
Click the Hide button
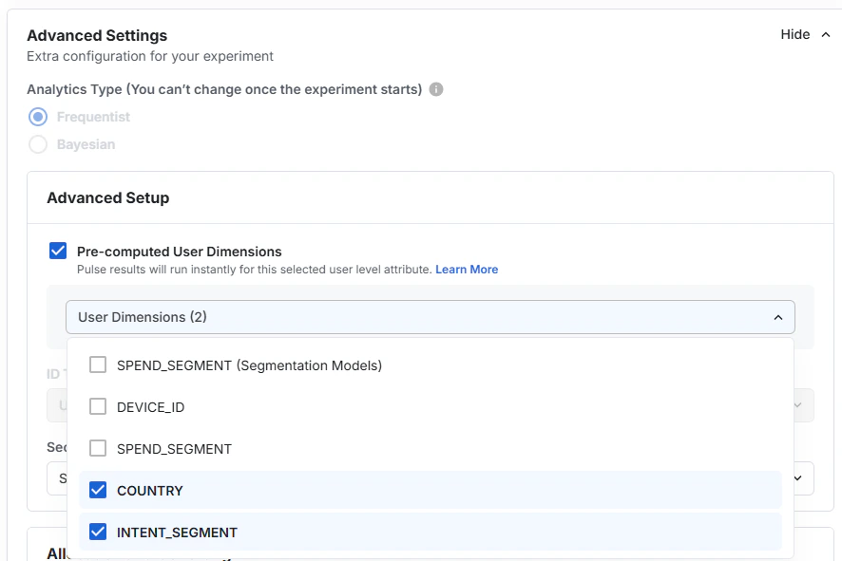click(x=794, y=34)
